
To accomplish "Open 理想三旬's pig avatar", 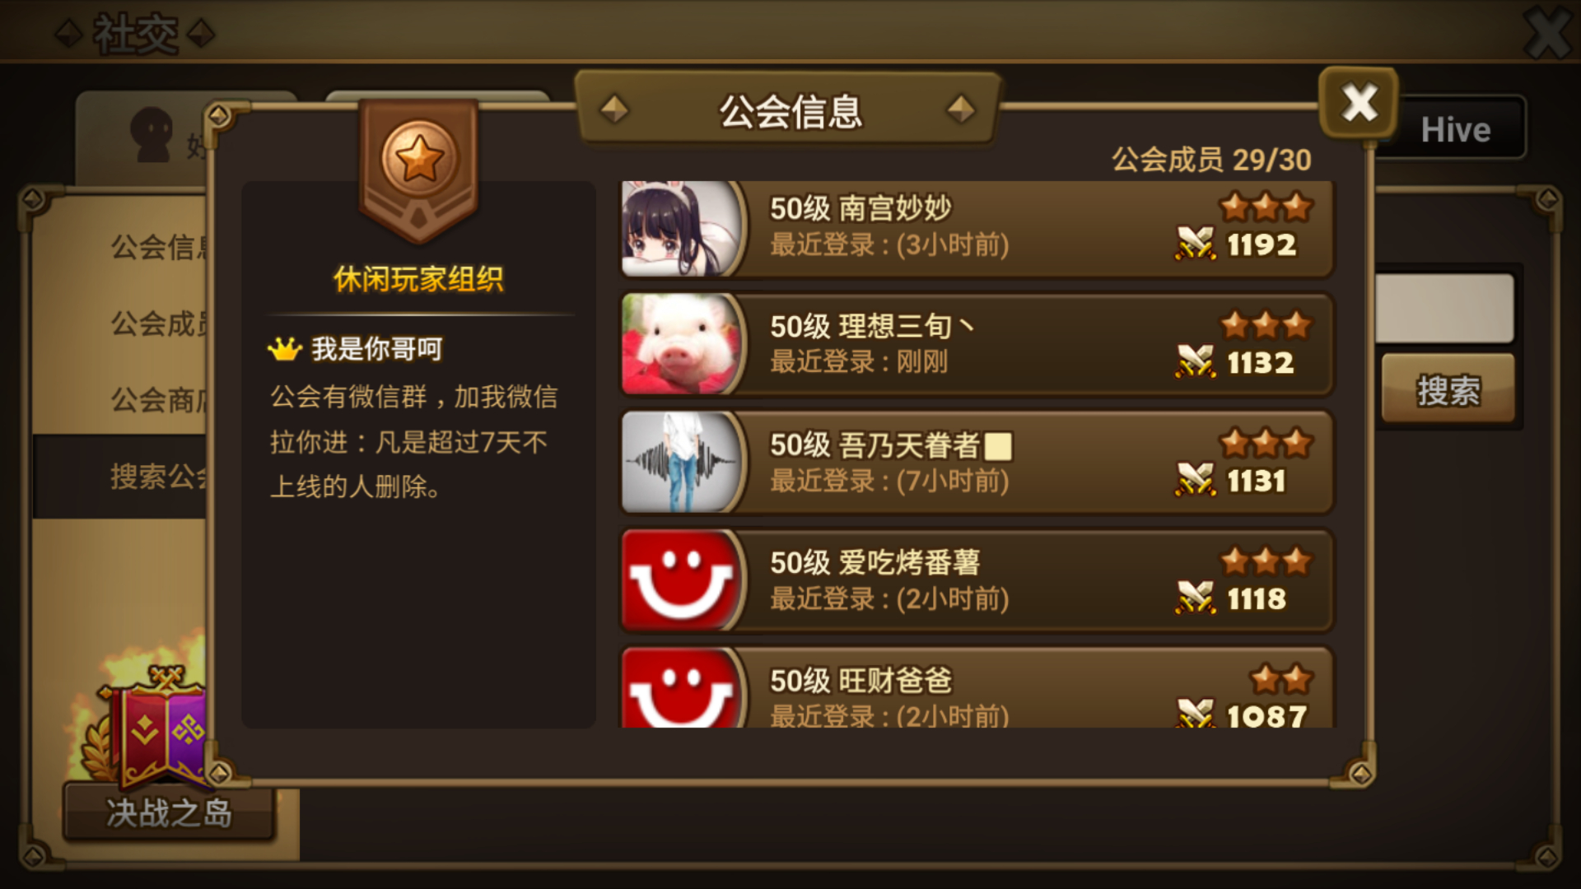I will pyautogui.click(x=681, y=344).
